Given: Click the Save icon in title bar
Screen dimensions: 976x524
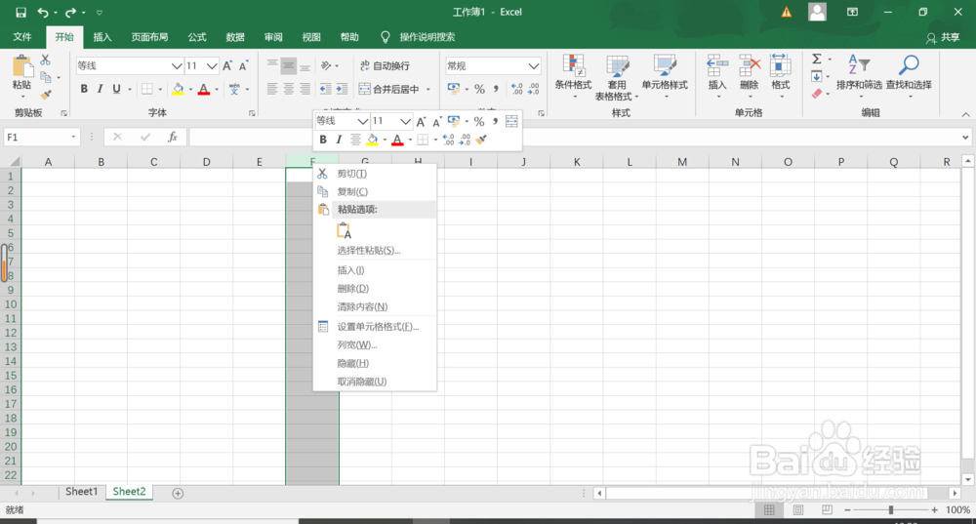Looking at the screenshot, I should pyautogui.click(x=20, y=12).
